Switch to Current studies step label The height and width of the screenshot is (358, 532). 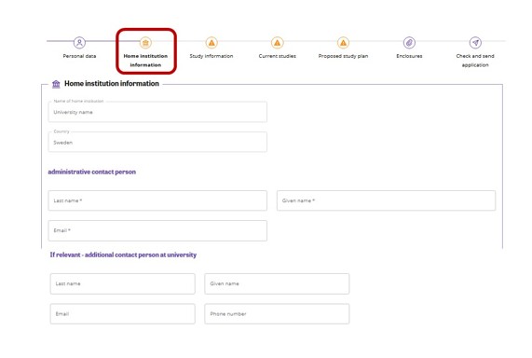[x=278, y=56]
